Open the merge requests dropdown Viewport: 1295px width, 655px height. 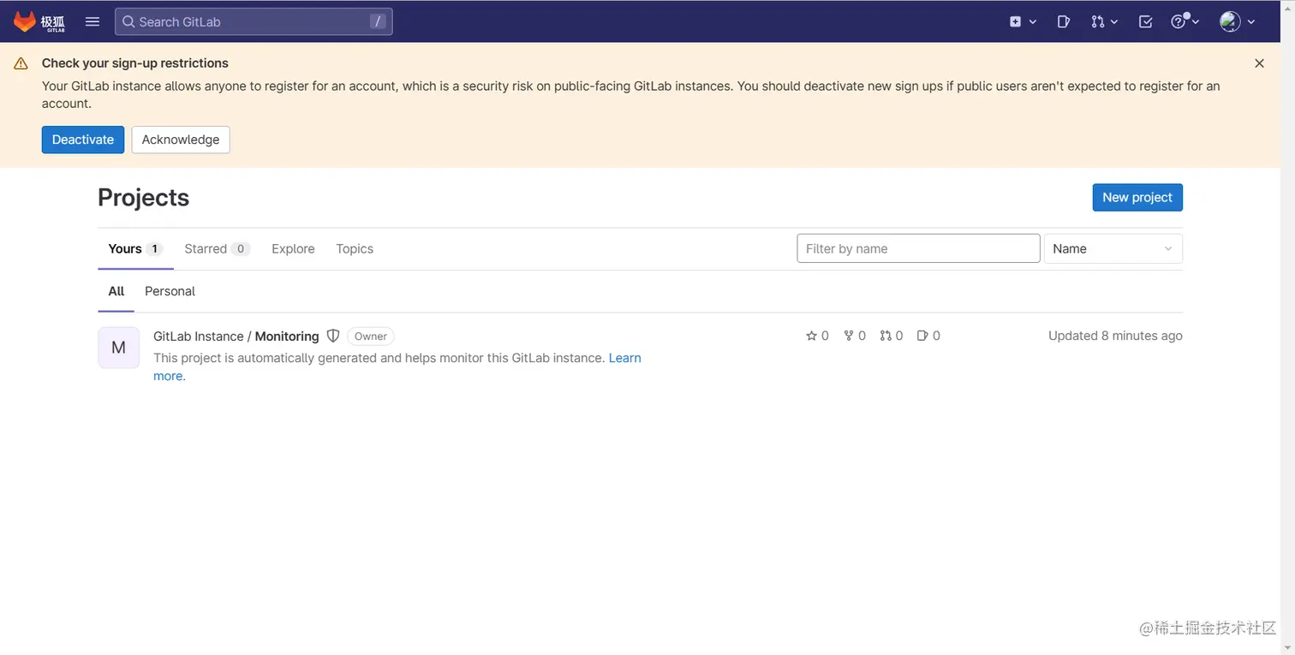coord(1104,21)
